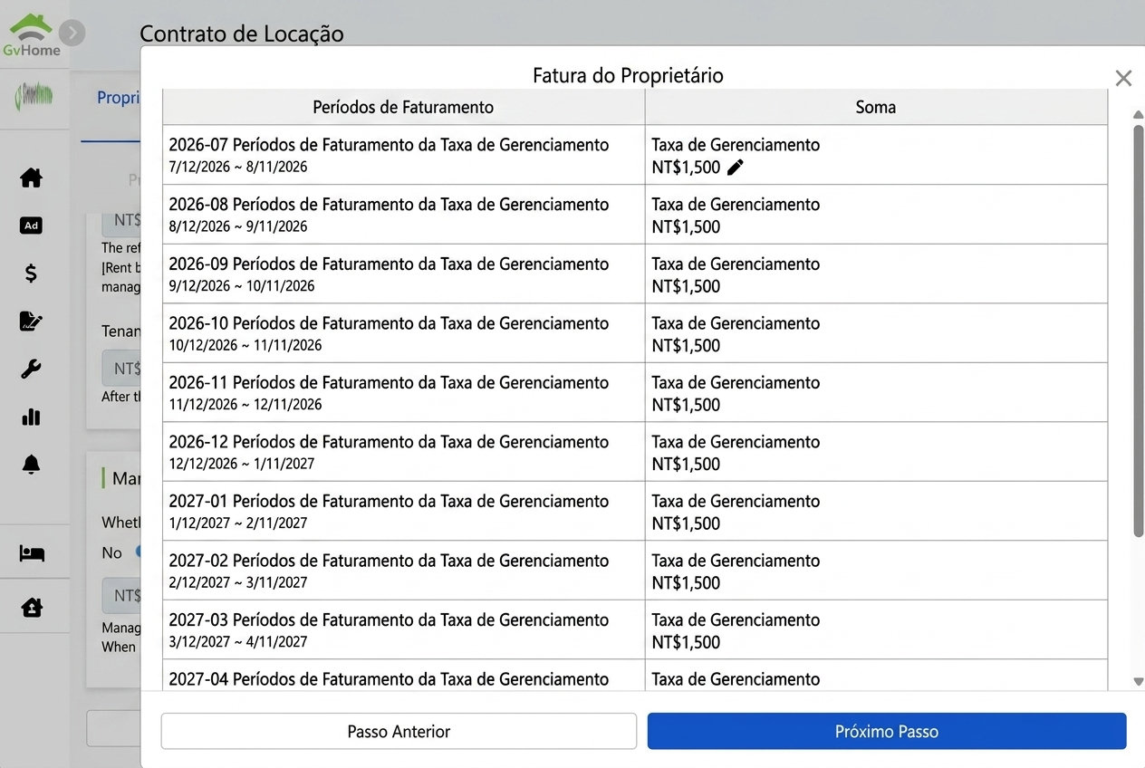The height and width of the screenshot is (768, 1145).
Task: Open the Ad listings icon in the sidebar
Action: [x=32, y=226]
